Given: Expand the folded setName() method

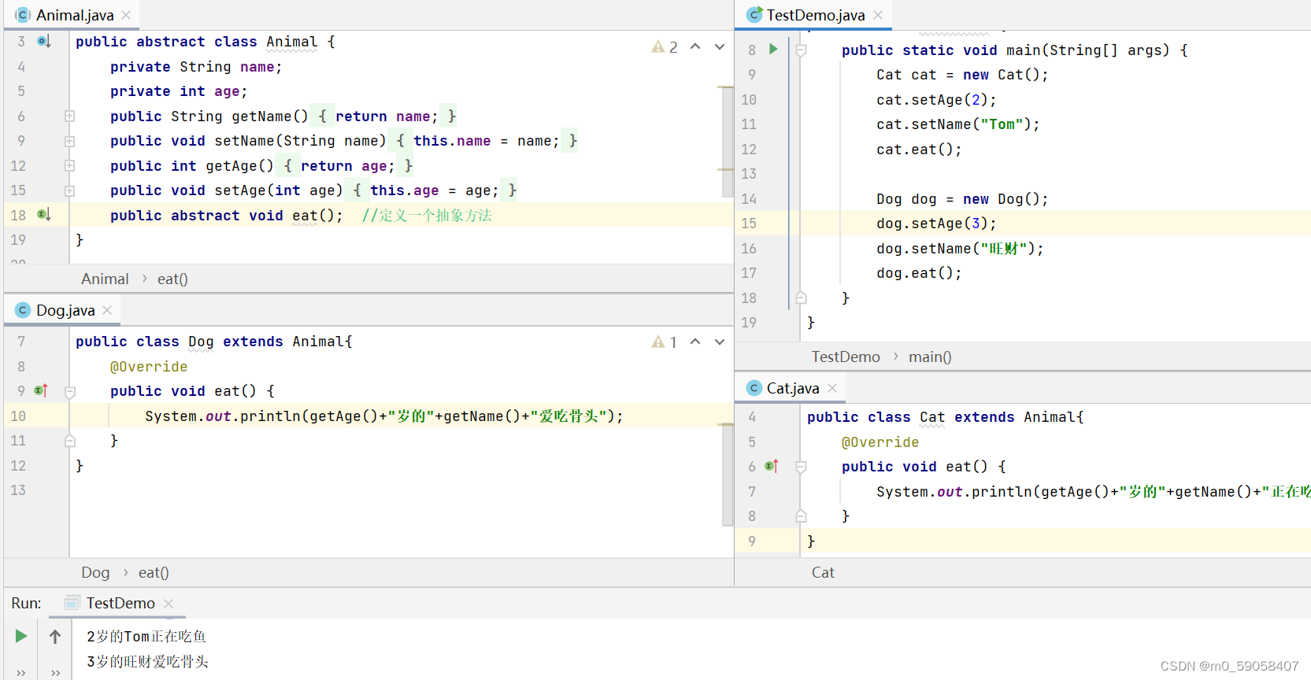Looking at the screenshot, I should (x=69, y=141).
